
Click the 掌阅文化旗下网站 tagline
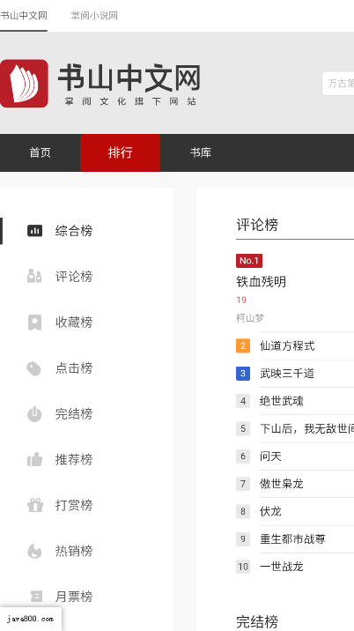(x=130, y=102)
